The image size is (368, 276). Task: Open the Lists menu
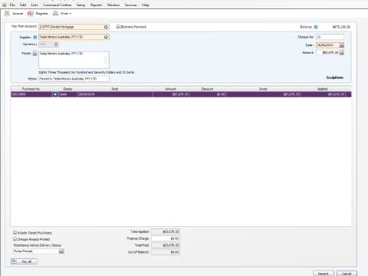pyautogui.click(x=34, y=5)
